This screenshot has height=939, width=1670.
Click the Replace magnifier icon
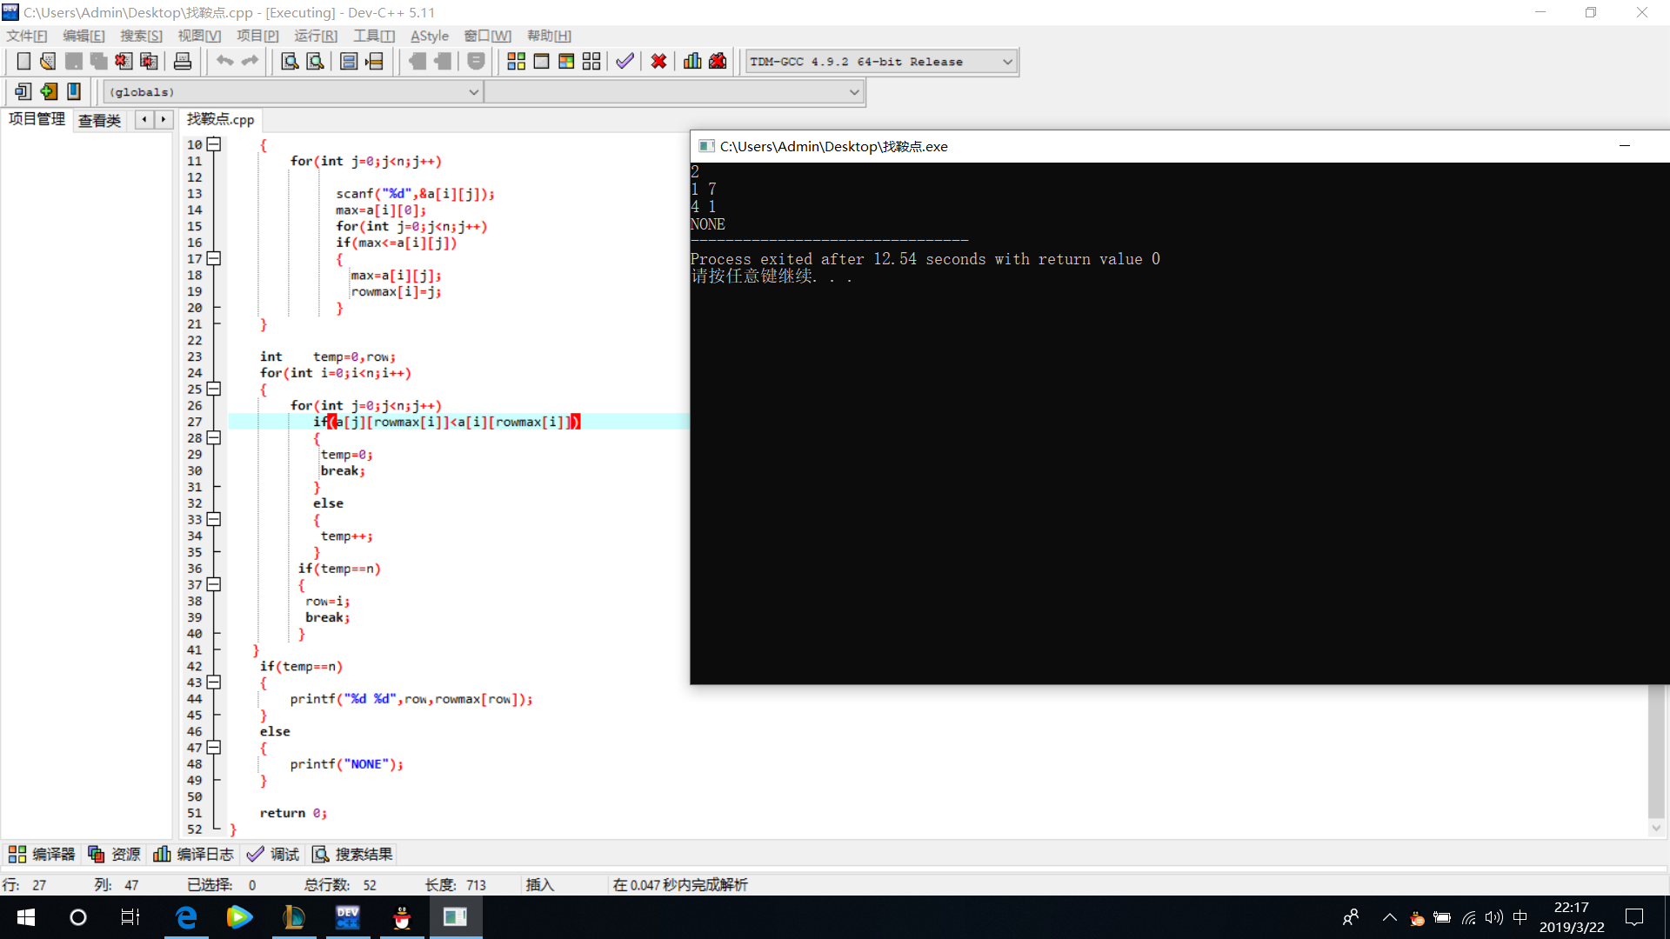click(x=316, y=62)
